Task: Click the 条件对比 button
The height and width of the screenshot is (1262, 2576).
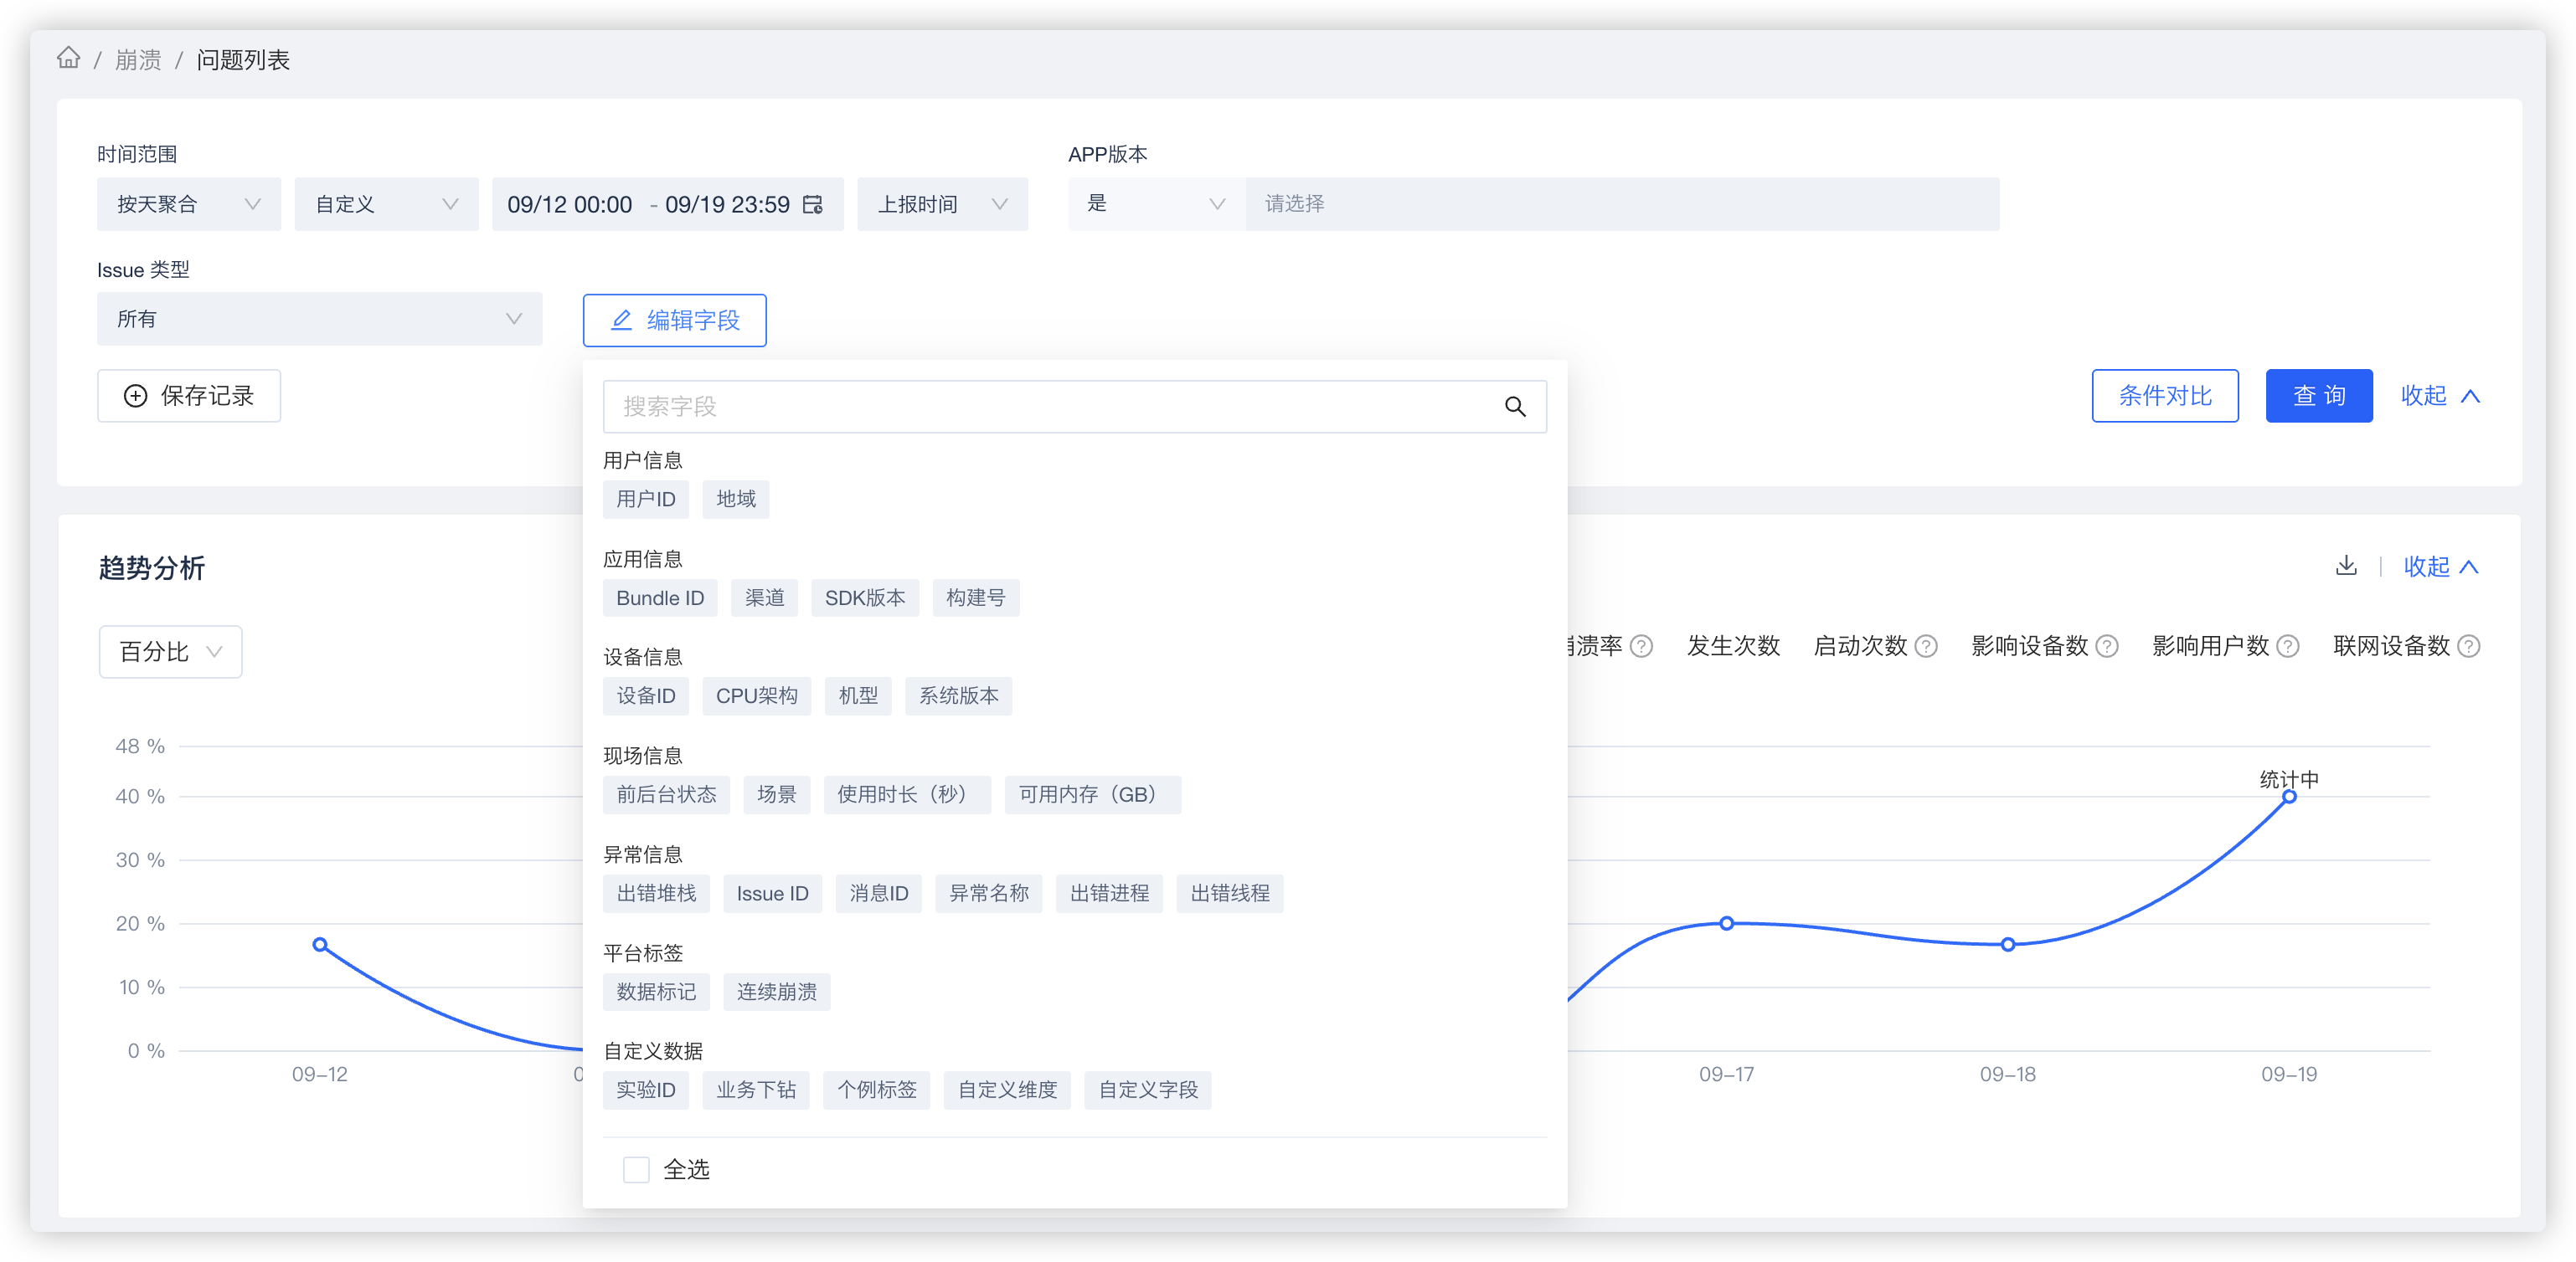Action: tap(2164, 396)
